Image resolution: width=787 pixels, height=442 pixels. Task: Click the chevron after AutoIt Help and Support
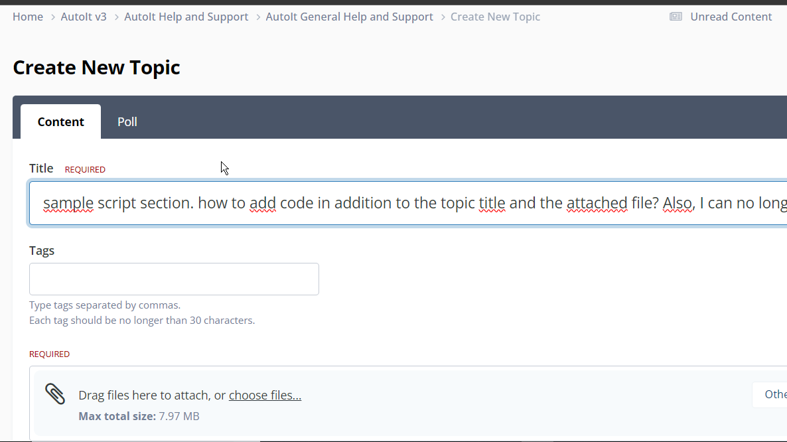pos(258,17)
